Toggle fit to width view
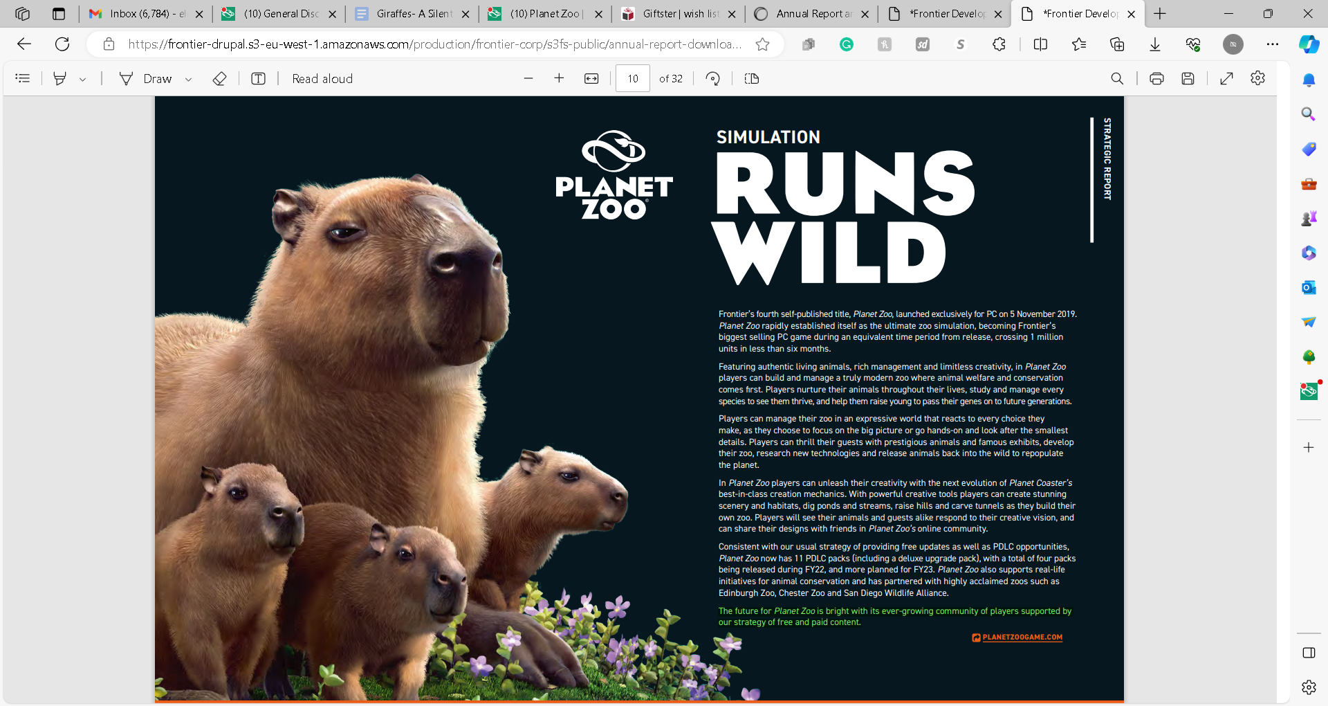Screen dimensions: 1328x706 (x=591, y=79)
